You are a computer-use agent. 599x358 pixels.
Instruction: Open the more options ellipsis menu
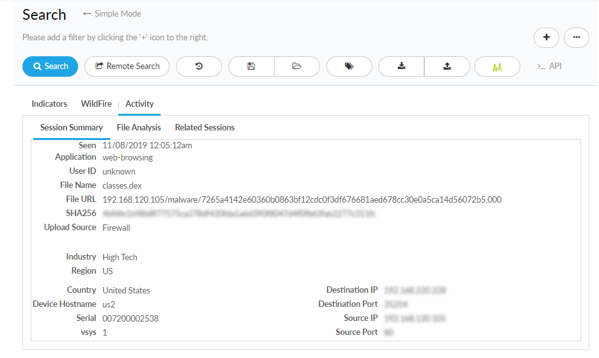click(x=577, y=38)
